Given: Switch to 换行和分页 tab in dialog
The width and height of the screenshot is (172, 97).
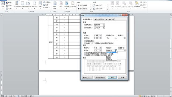Looking at the screenshot, I should pyautogui.click(x=99, y=19).
